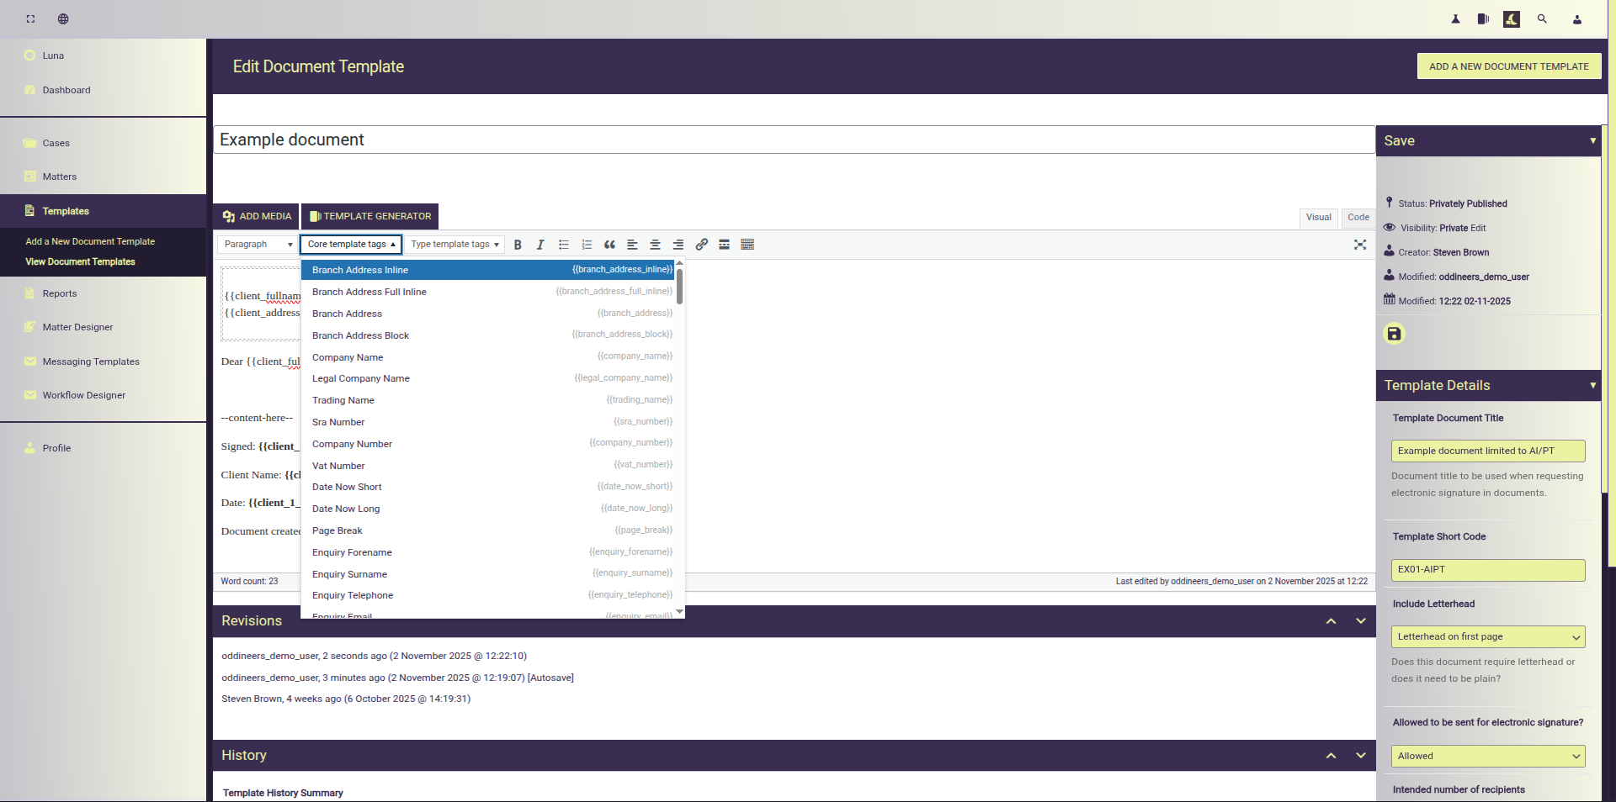
Task: Click the insert link icon
Action: (x=701, y=245)
